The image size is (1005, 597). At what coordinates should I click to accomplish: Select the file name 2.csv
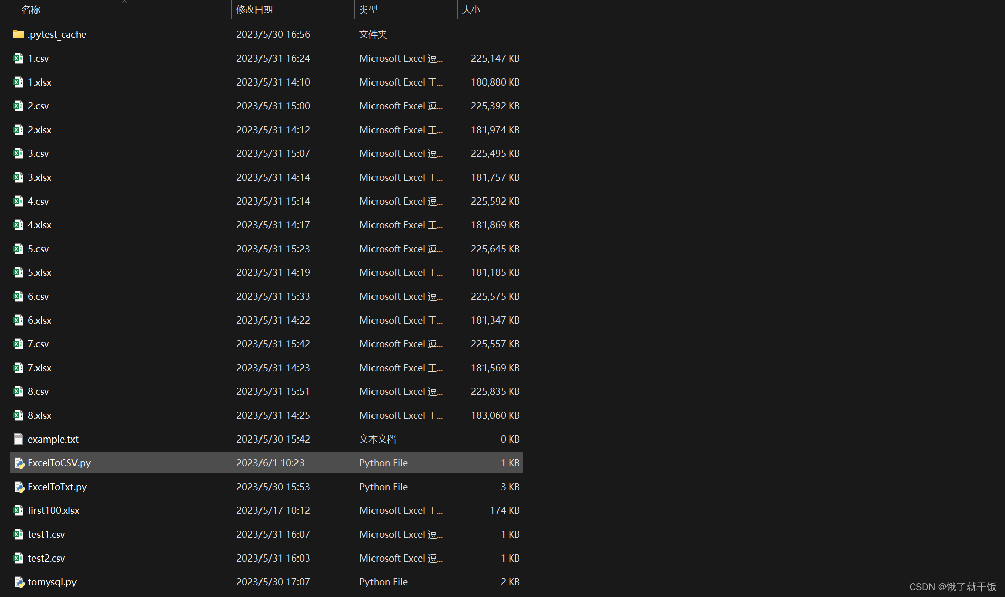[x=39, y=106]
